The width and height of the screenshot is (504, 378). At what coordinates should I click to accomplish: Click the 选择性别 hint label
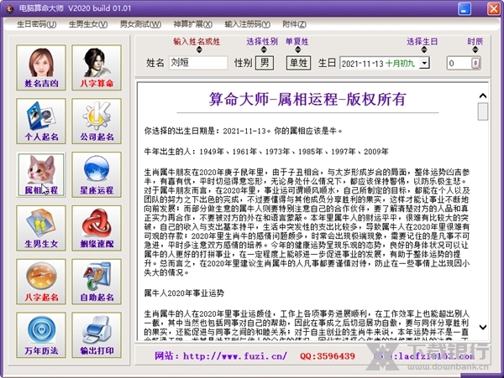(262, 41)
